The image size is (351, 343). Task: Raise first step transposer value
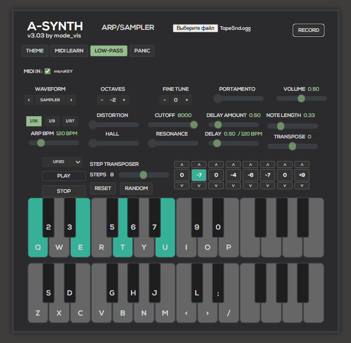tap(182, 165)
